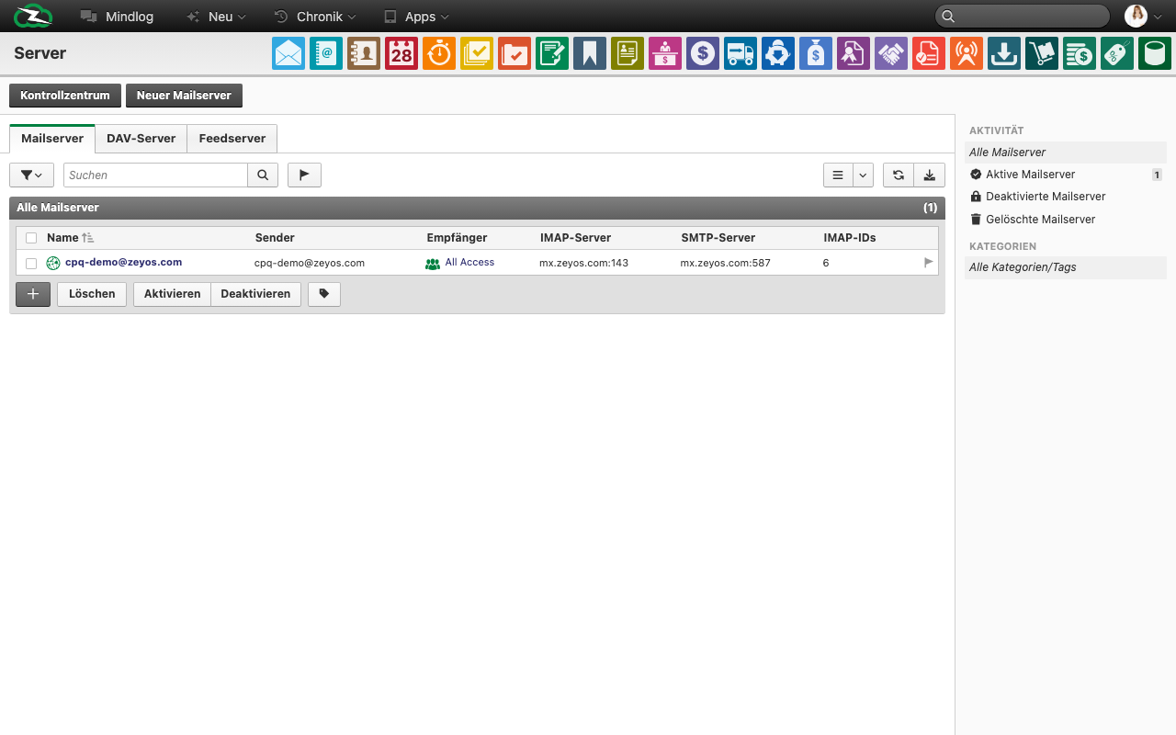Click the Löschen button
Image resolution: width=1176 pixels, height=735 pixels.
point(92,294)
